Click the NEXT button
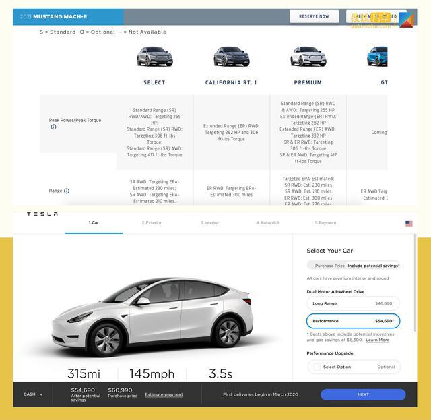Image resolution: width=431 pixels, height=420 pixels. click(363, 394)
